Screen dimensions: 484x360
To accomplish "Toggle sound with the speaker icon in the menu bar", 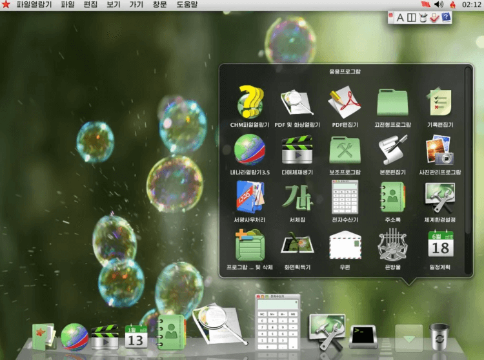I will 439,5.
